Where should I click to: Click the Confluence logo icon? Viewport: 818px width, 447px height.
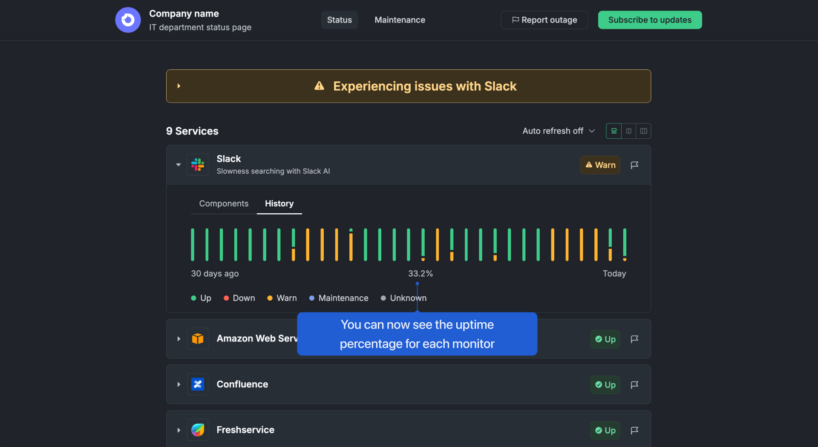(198, 384)
